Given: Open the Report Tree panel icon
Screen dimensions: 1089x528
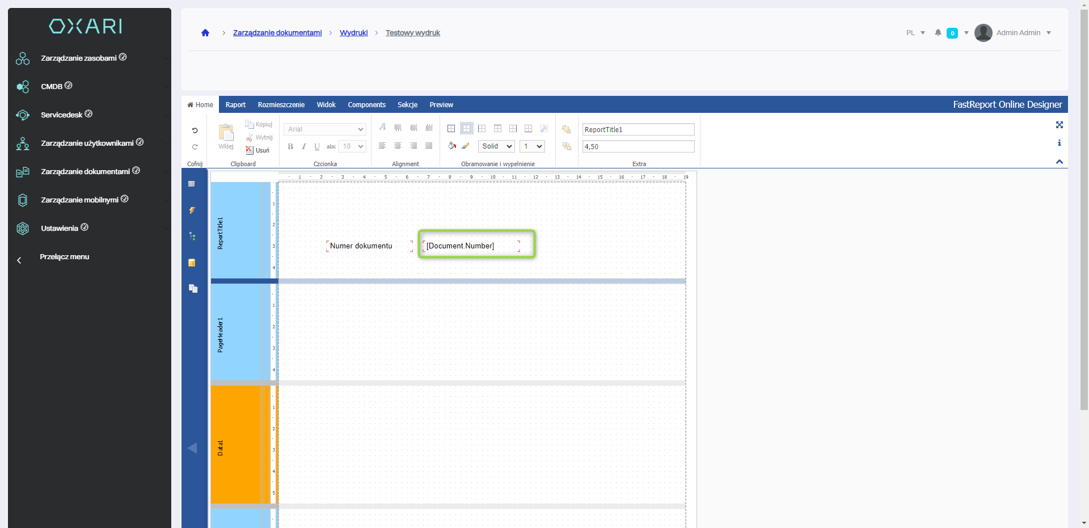Looking at the screenshot, I should pos(192,236).
